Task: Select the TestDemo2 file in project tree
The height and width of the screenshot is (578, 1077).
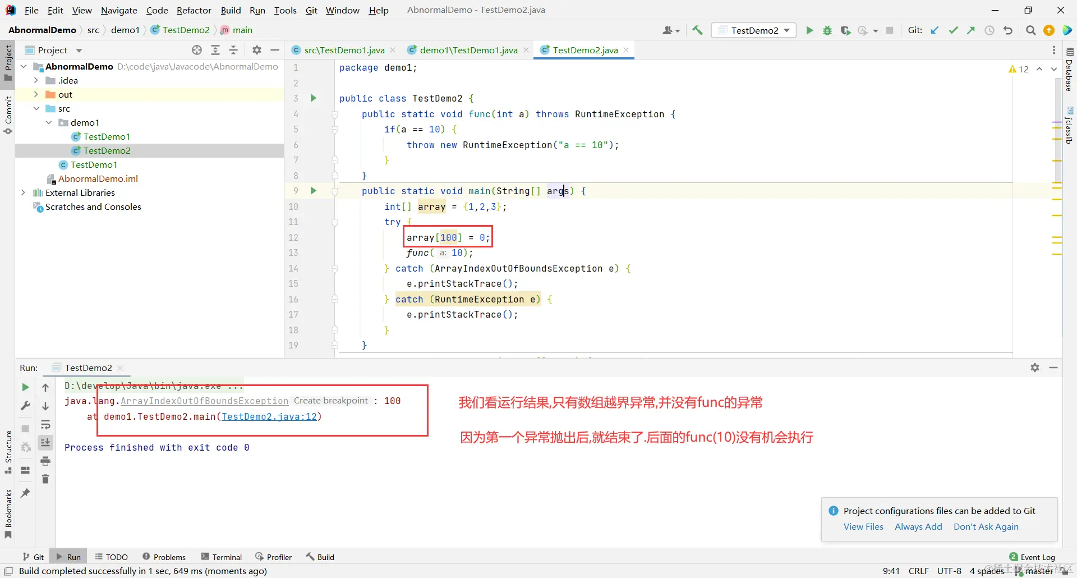Action: [x=107, y=150]
